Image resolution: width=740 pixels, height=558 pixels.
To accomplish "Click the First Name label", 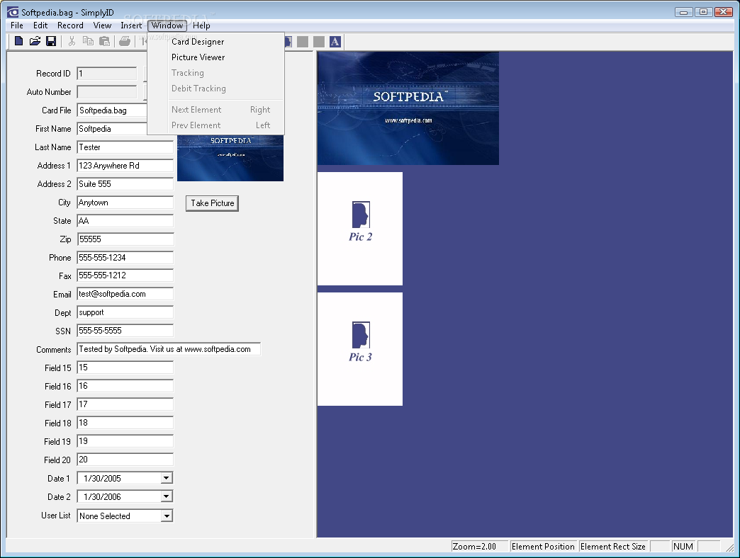I will click(53, 129).
